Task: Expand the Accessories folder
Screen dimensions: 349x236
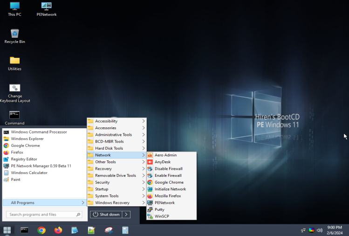Action: point(116,128)
